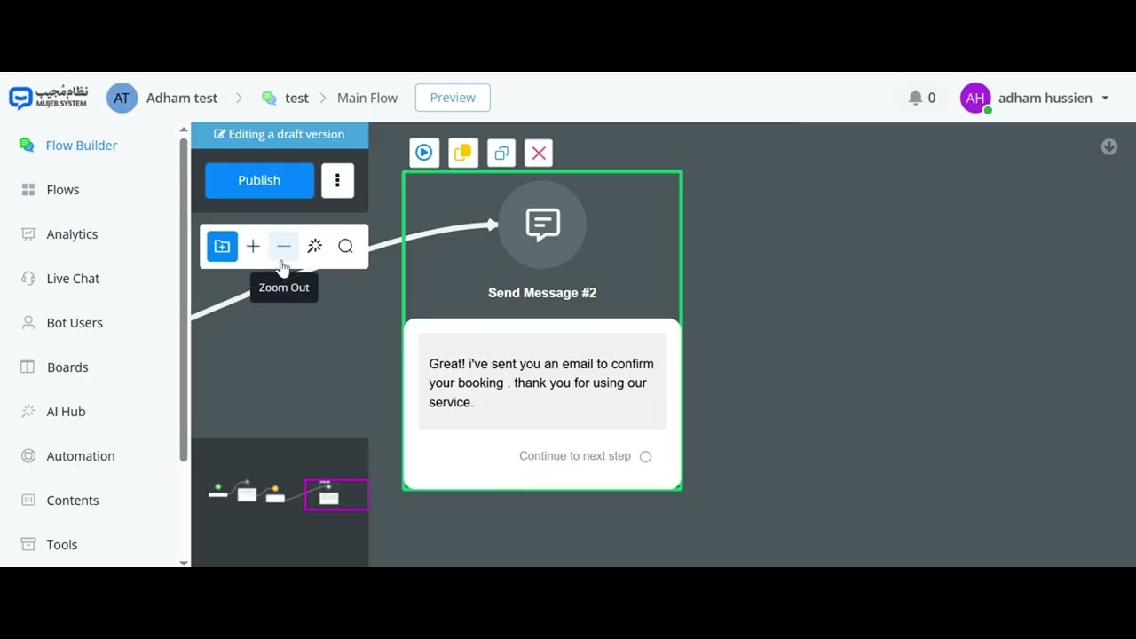Click the auto-arrange sparkle icon
The width and height of the screenshot is (1136, 639).
(314, 247)
